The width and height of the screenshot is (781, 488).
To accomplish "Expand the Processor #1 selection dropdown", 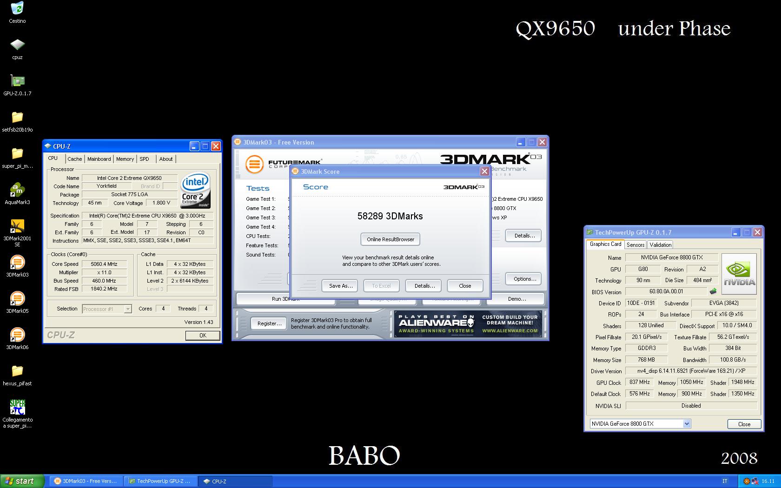I will tap(128, 309).
